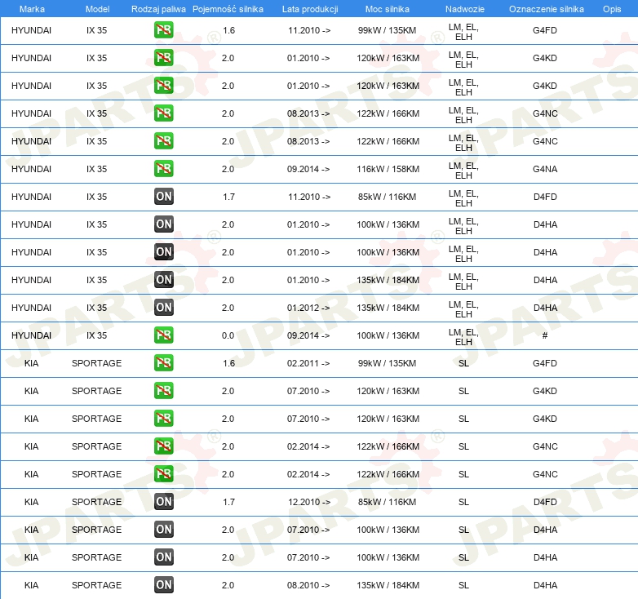Click the 116kW / 158KM power cell
This screenshot has height=599, width=638.
[388, 169]
